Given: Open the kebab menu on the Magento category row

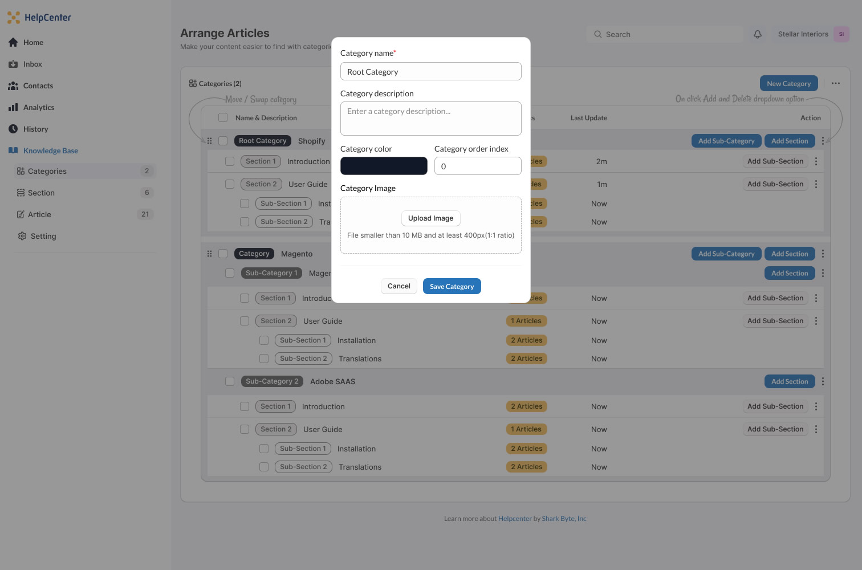Looking at the screenshot, I should tap(823, 254).
